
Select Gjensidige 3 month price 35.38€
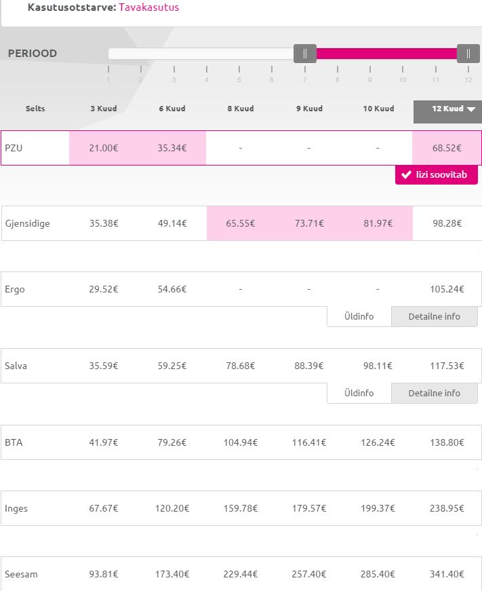104,223
